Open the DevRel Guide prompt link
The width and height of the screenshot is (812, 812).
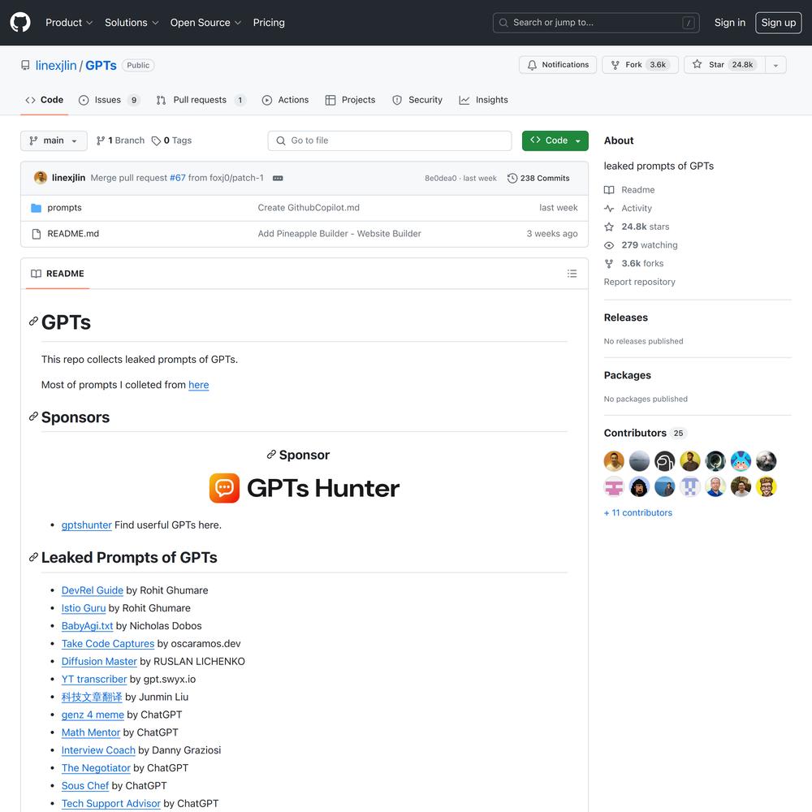coord(93,590)
